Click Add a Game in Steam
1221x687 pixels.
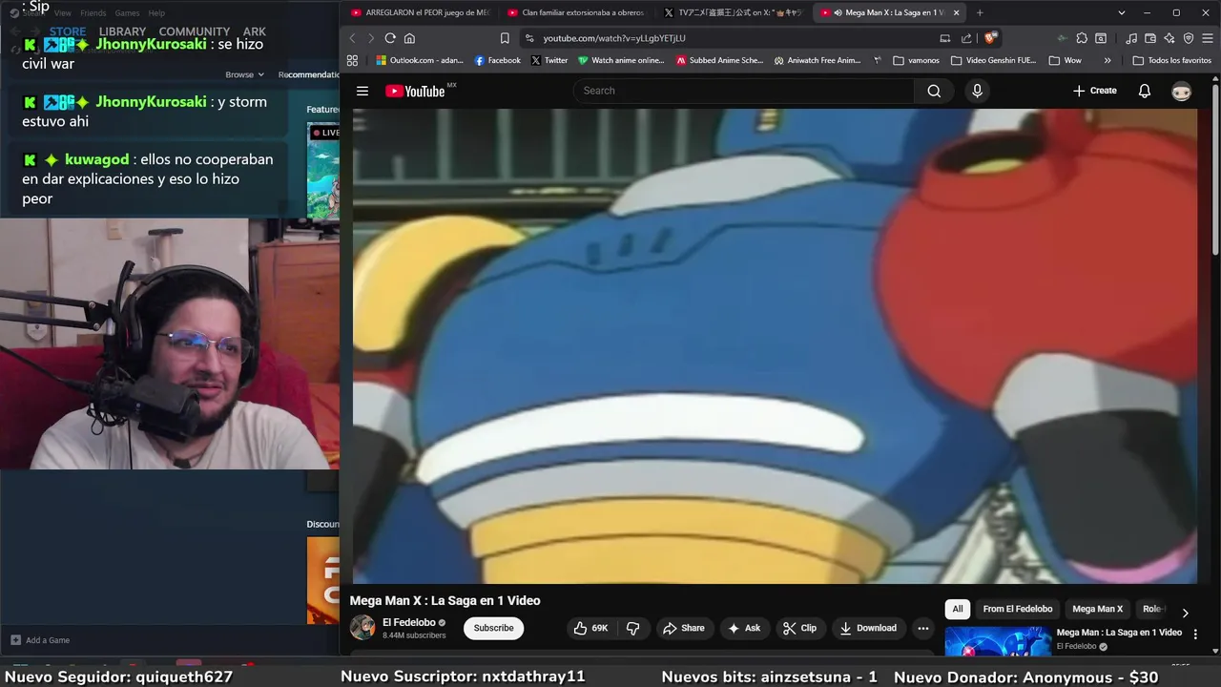coord(40,640)
